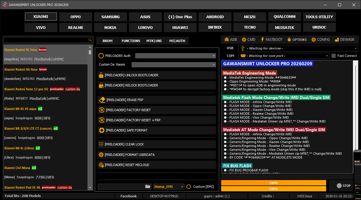361x200 pixels.
Task: Click the Erase FRP eraser icon
Action: point(102,100)
